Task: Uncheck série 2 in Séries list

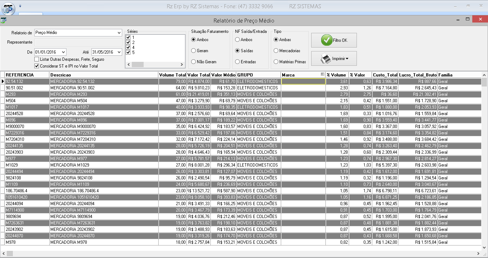Action: pyautogui.click(x=128, y=43)
